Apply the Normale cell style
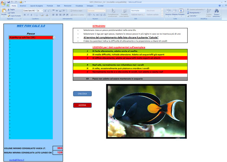The width and height of the screenshot is (227, 162). click(x=138, y=10)
